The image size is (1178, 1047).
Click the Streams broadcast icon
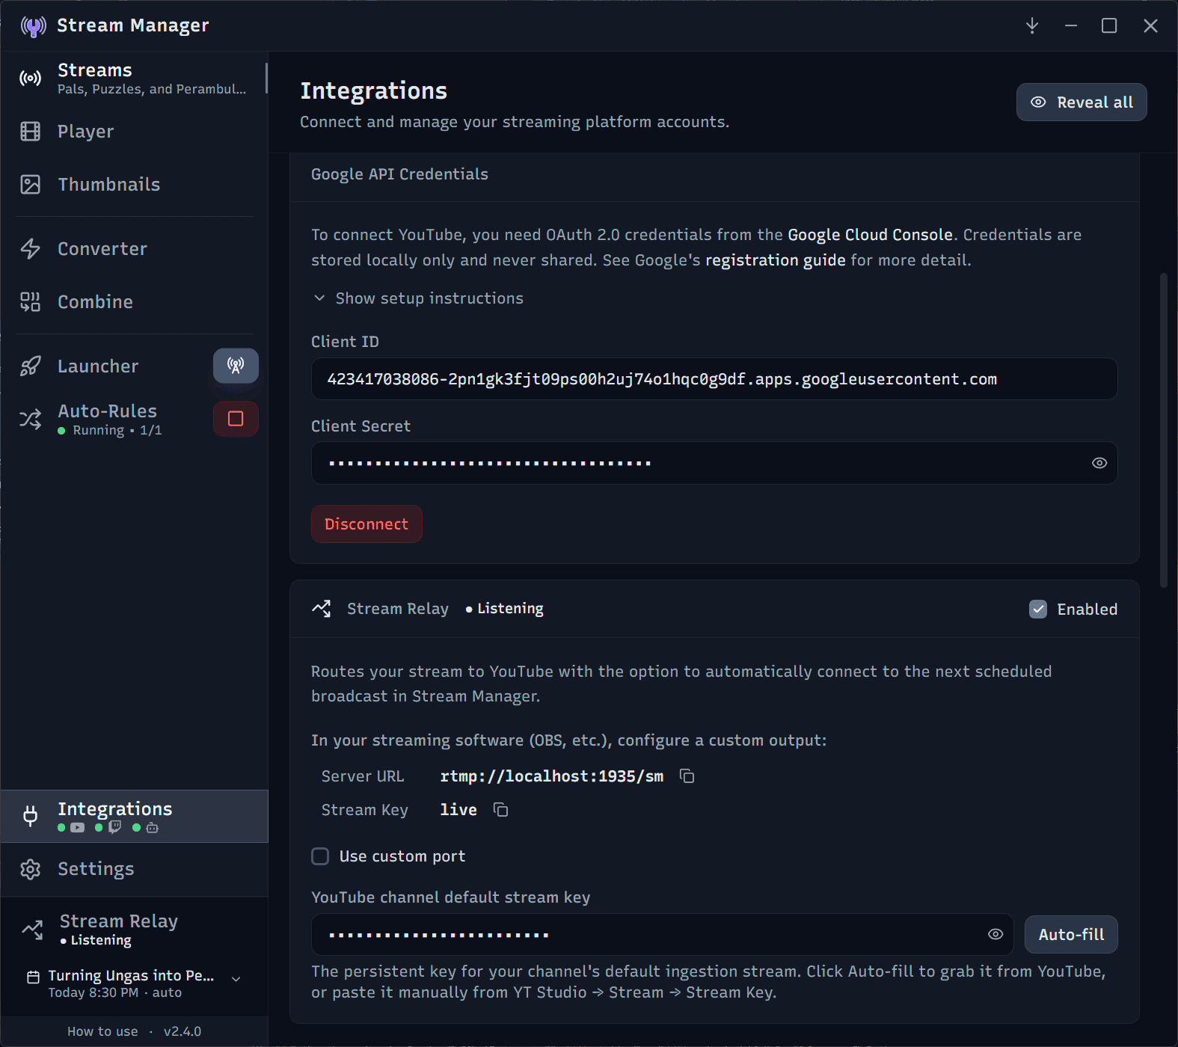[31, 79]
